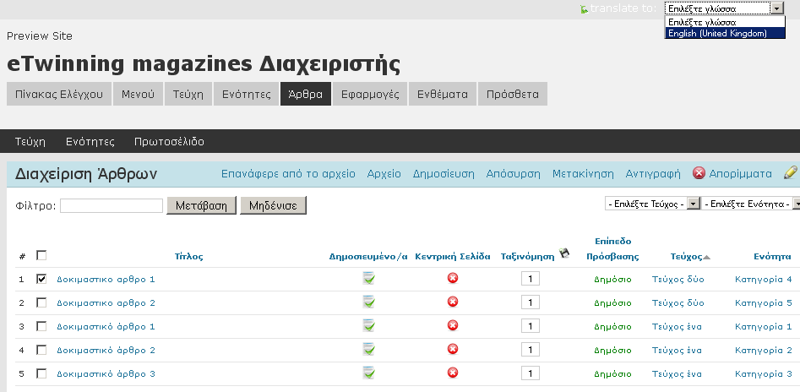Open Πίνακας Ελέγχου tab
Viewport: 800px width, 392px height.
(x=59, y=94)
